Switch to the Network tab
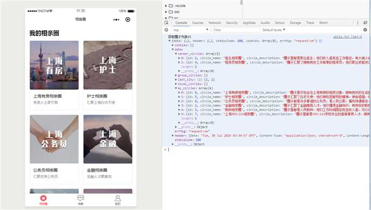 215,23
